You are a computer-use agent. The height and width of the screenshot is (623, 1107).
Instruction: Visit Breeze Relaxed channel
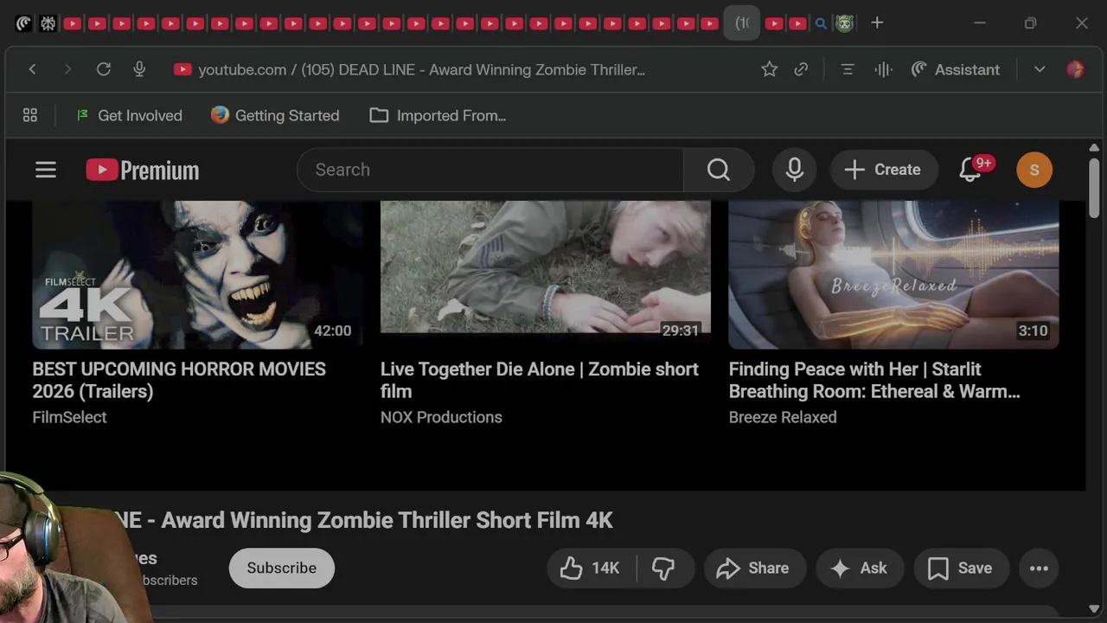[783, 417]
